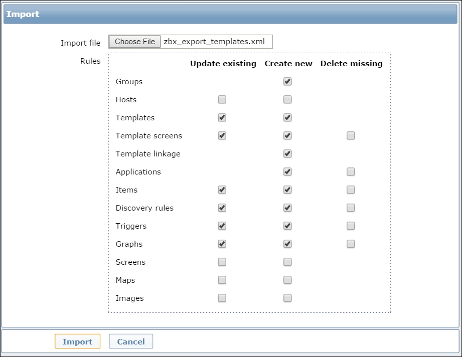Check Update existing for Screens
The height and width of the screenshot is (357, 462).
tap(222, 262)
